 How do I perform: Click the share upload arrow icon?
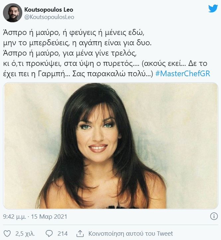coord(80,233)
